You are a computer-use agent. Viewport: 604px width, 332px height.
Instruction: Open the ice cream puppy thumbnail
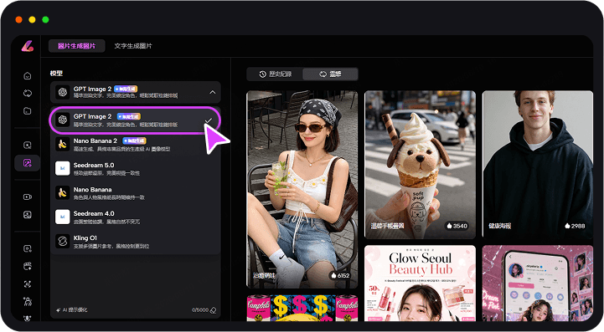[x=420, y=165]
